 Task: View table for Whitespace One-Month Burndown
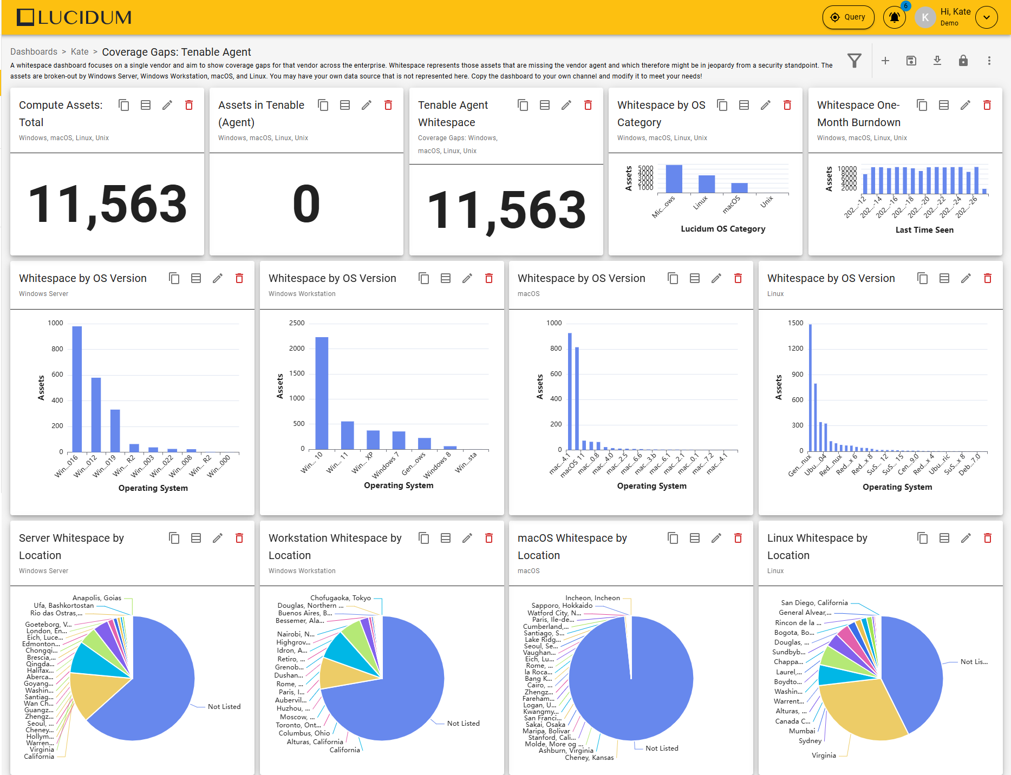point(944,105)
